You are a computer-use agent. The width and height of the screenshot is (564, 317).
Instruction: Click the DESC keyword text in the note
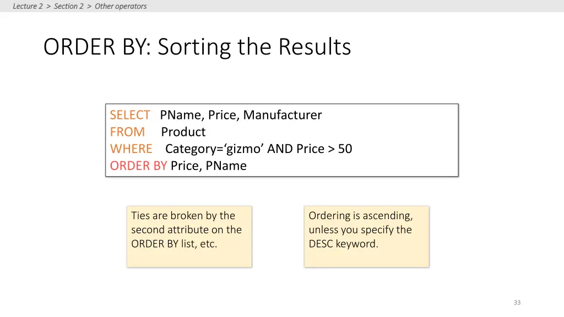[321, 244]
